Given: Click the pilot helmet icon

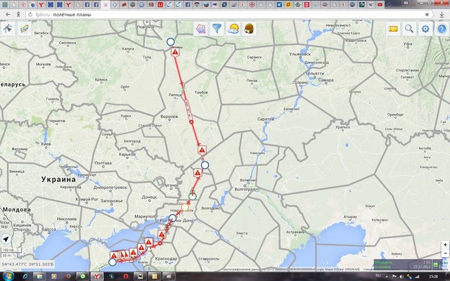Looking at the screenshot, I should pos(249,29).
